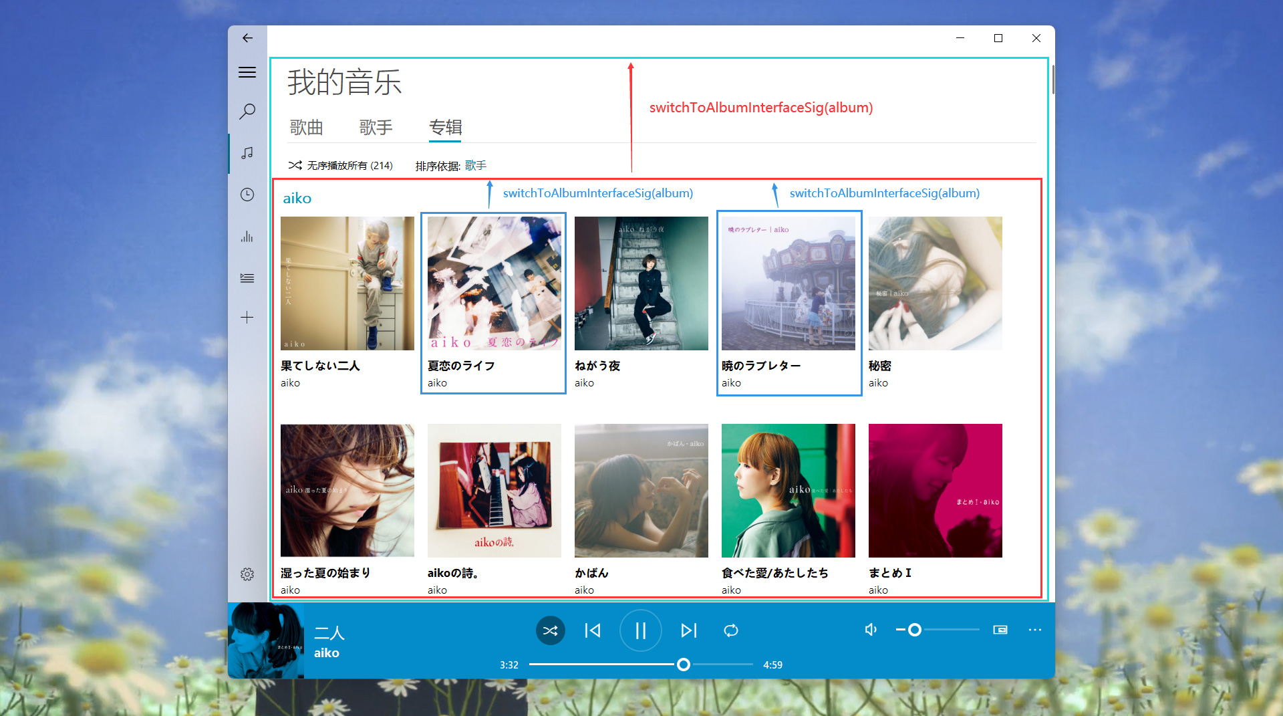Screen dimensions: 1283x716
Task: Open the hamburger navigation menu
Action: (247, 72)
